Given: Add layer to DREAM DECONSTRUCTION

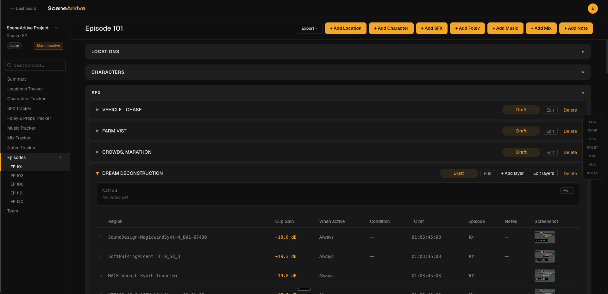Looking at the screenshot, I should pos(512,174).
